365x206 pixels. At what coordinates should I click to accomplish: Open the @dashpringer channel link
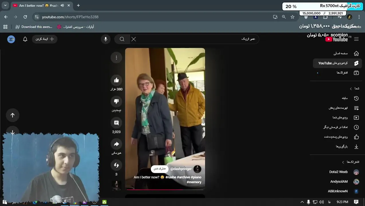(181, 169)
